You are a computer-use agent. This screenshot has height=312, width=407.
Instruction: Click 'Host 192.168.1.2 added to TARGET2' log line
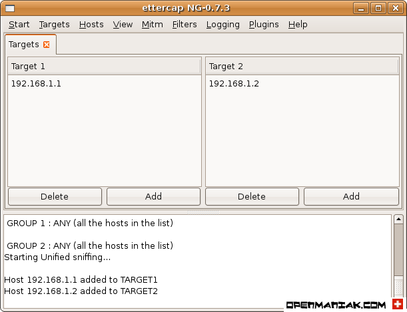tap(81, 291)
